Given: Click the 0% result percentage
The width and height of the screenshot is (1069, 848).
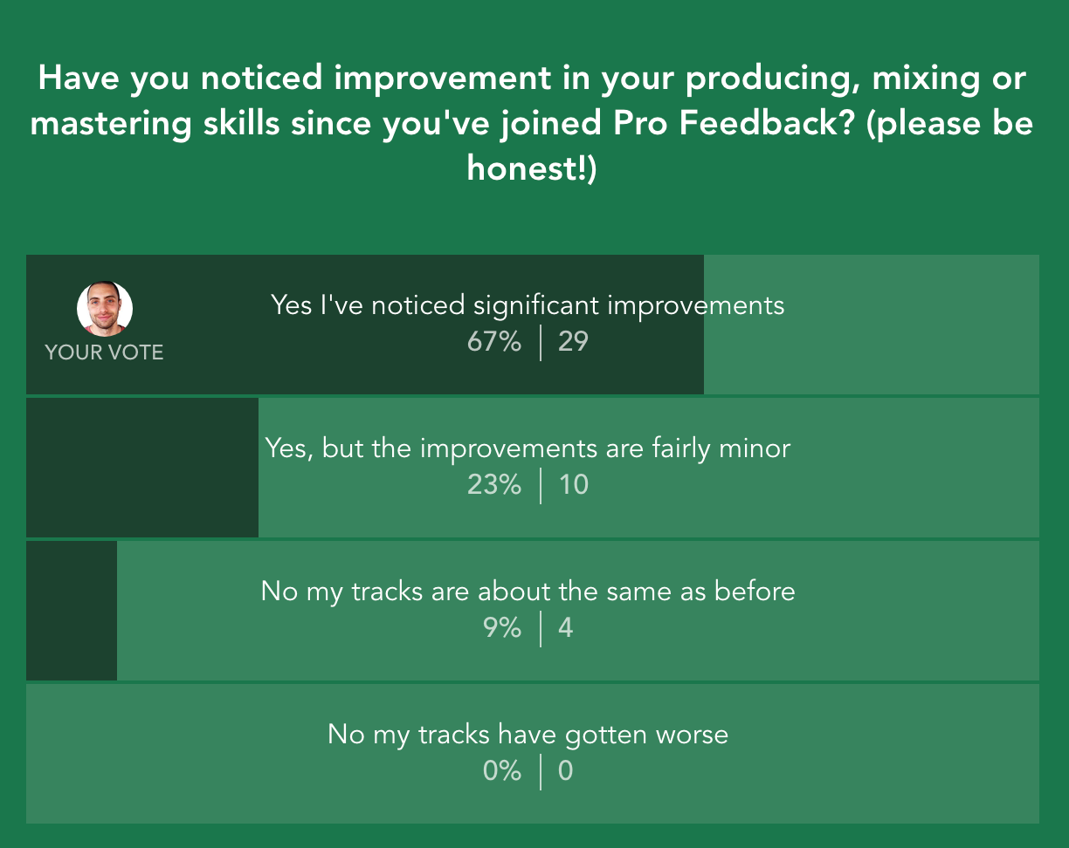Looking at the screenshot, I should coord(502,770).
